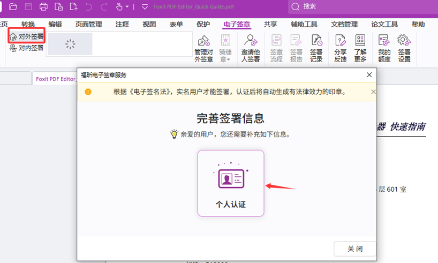Select the 对内签署 option

pos(27,48)
